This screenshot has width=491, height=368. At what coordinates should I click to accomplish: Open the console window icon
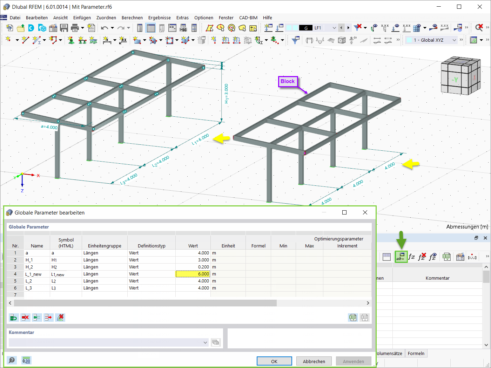point(172,28)
